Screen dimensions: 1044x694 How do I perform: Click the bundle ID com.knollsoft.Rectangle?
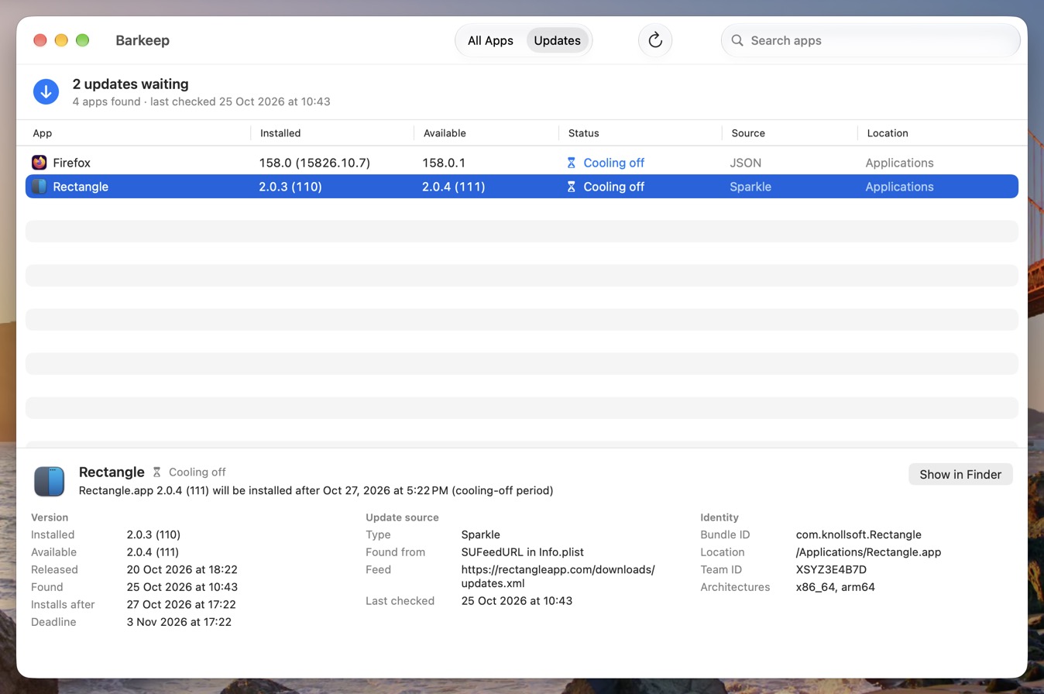click(x=858, y=534)
